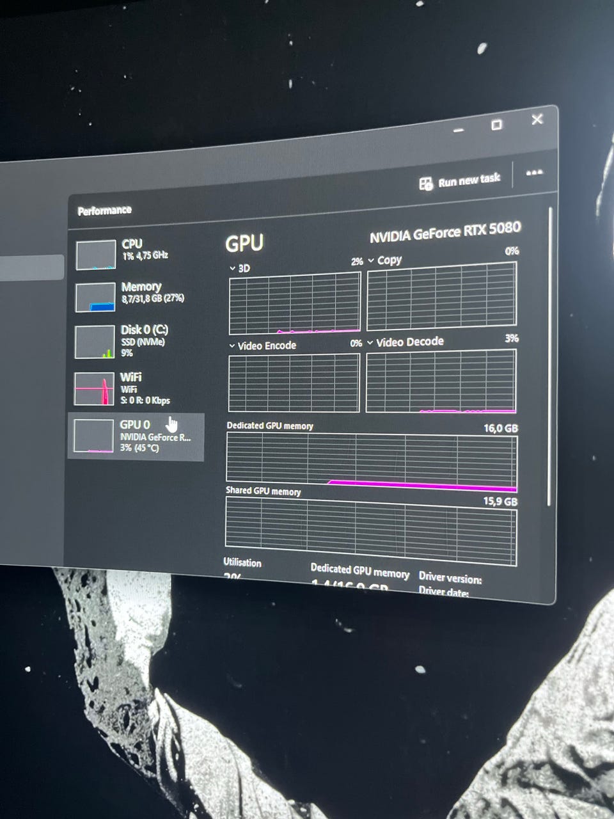Open the Video Encode graph dropdown
This screenshot has width=614, height=819.
232,346
